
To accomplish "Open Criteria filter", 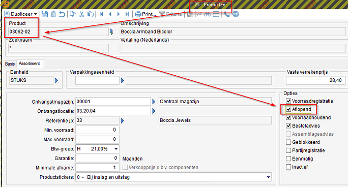I will coord(170,14).
